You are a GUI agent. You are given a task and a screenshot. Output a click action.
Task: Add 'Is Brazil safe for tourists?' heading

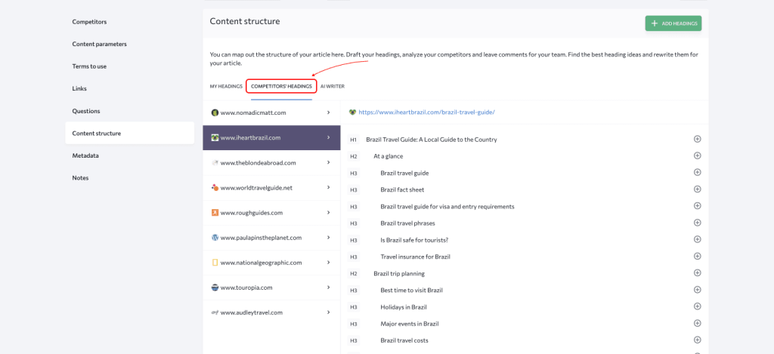[697, 239]
